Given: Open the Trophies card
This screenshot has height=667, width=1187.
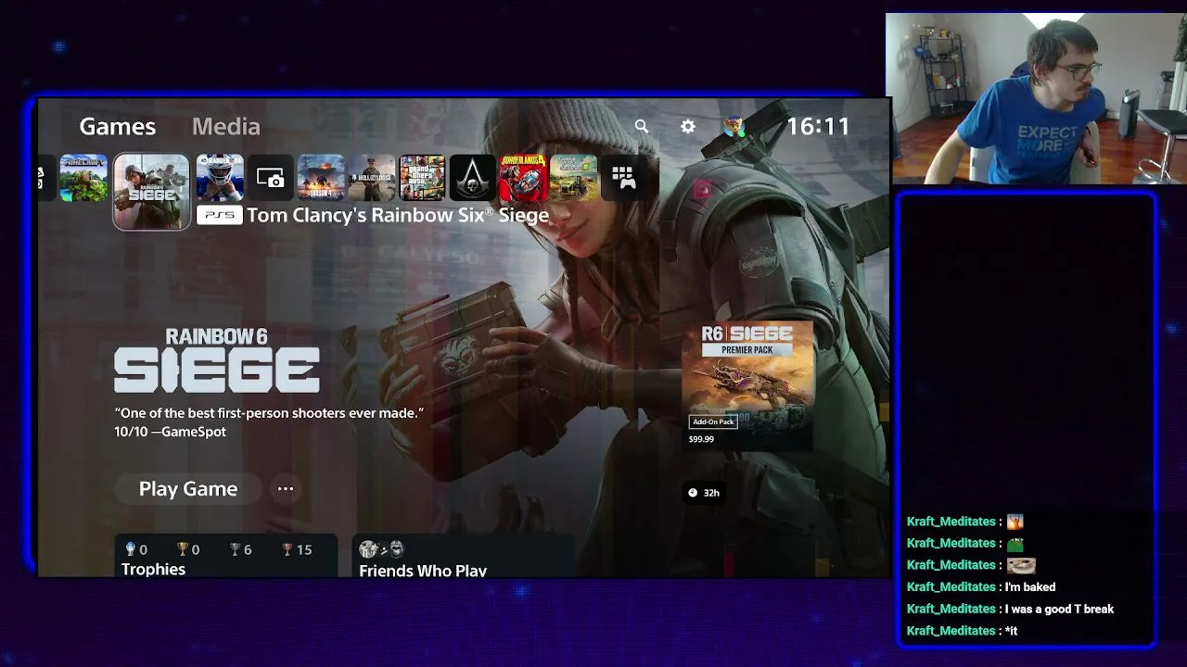Looking at the screenshot, I should pos(226,556).
